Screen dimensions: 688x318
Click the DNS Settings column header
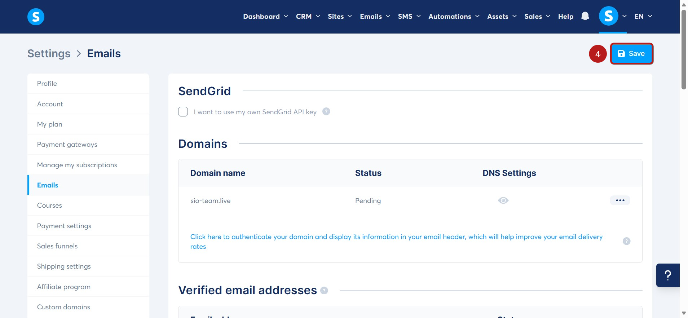tap(509, 173)
